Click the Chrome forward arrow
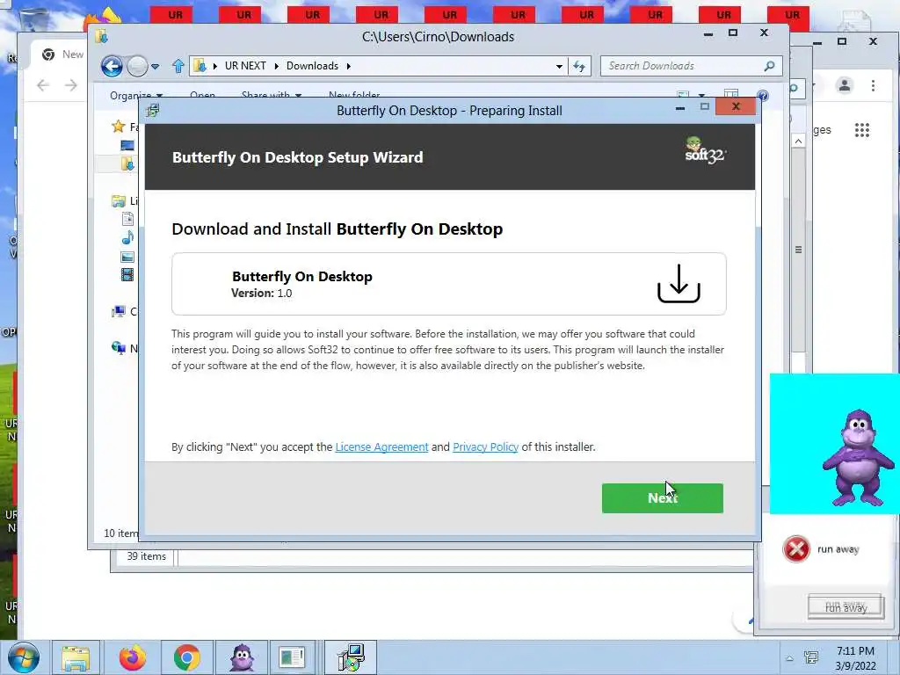 pyautogui.click(x=70, y=85)
